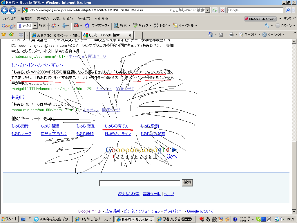This screenshot has height=223, width=297.
Task: Click the Google search box in the browser top bar
Action: (256, 10)
